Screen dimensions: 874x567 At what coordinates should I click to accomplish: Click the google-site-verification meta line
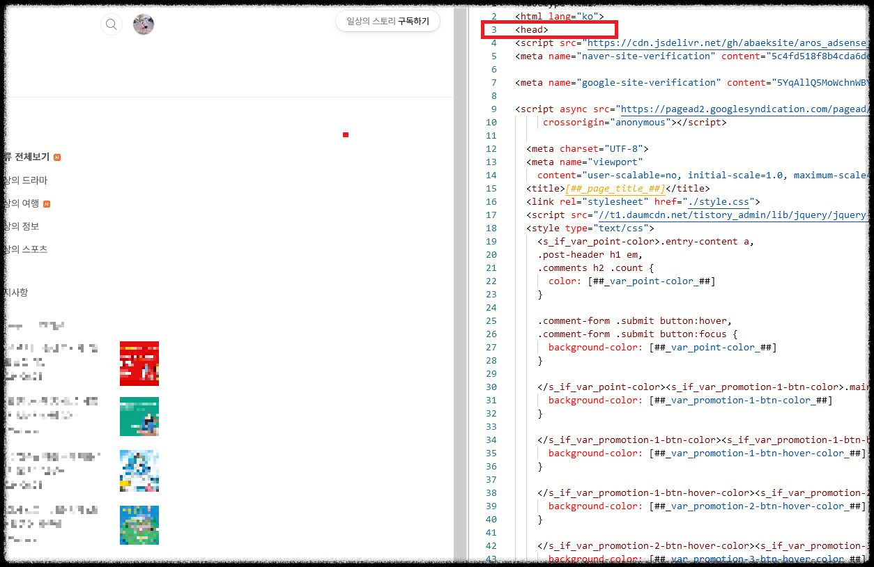click(x=693, y=83)
